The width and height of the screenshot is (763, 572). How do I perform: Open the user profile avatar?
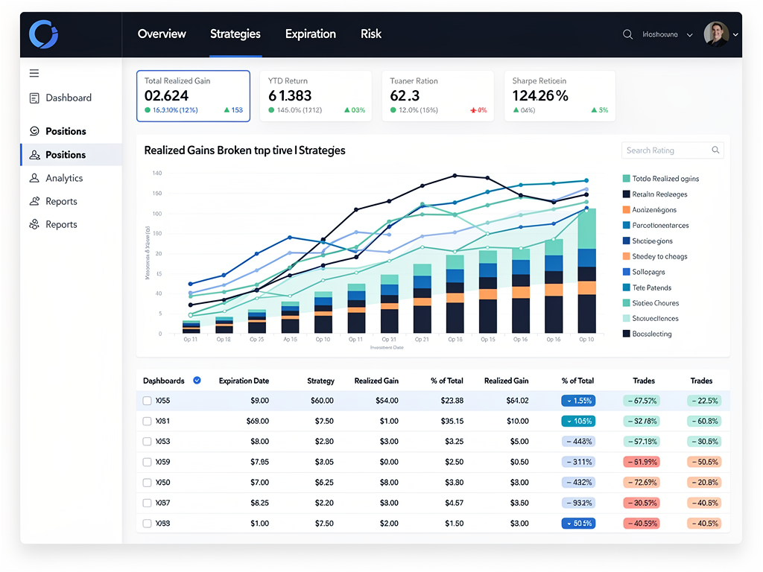(716, 34)
